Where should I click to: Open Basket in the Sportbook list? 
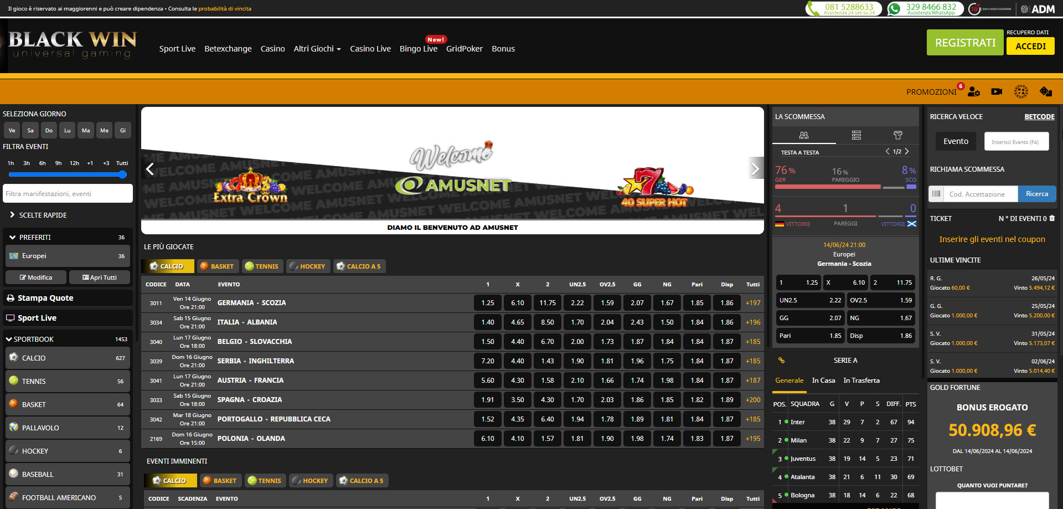(x=68, y=404)
